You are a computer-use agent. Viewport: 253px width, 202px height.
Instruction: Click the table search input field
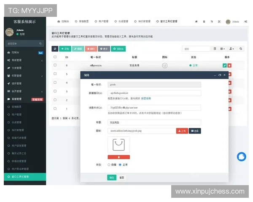(196, 49)
